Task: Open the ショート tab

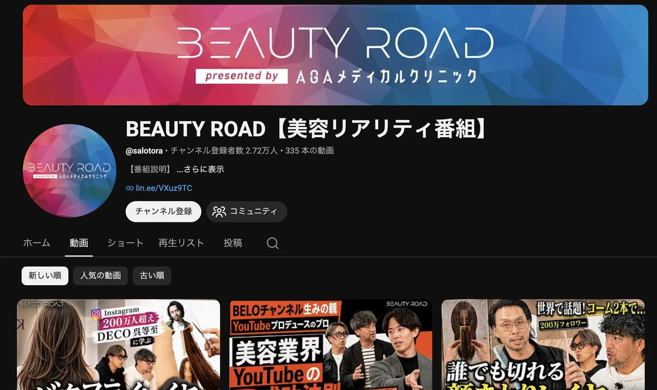Action: pyautogui.click(x=125, y=243)
